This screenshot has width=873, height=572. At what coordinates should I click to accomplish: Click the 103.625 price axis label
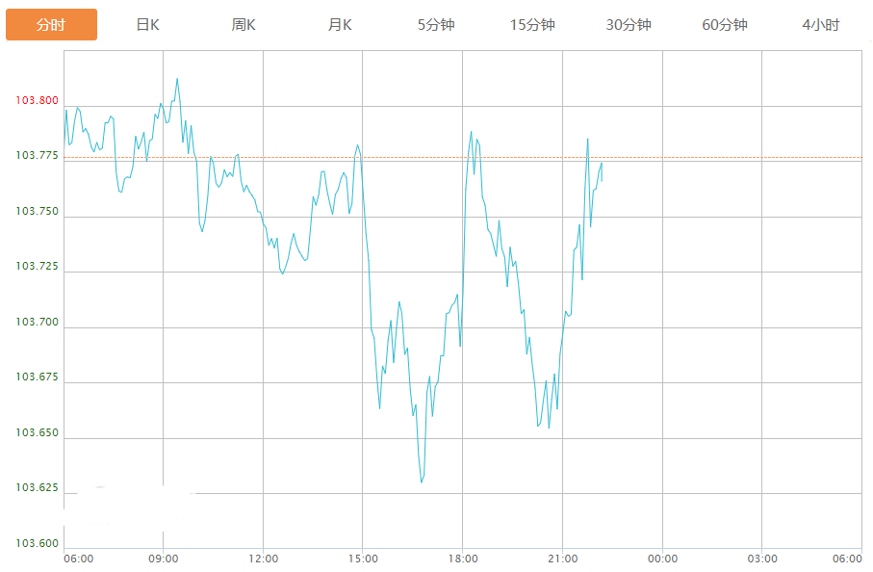tap(38, 488)
